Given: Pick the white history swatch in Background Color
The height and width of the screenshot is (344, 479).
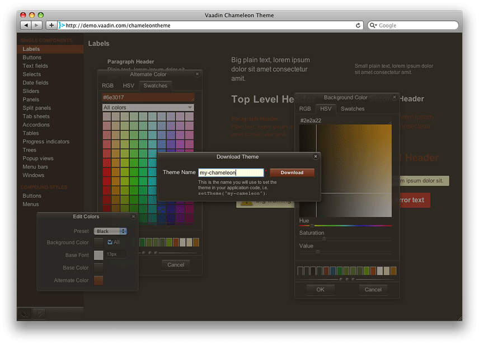Looking at the screenshot, I should pyautogui.click(x=380, y=271).
